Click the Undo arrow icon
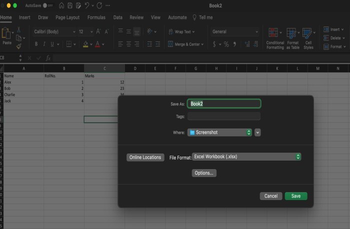 pos(88,5)
